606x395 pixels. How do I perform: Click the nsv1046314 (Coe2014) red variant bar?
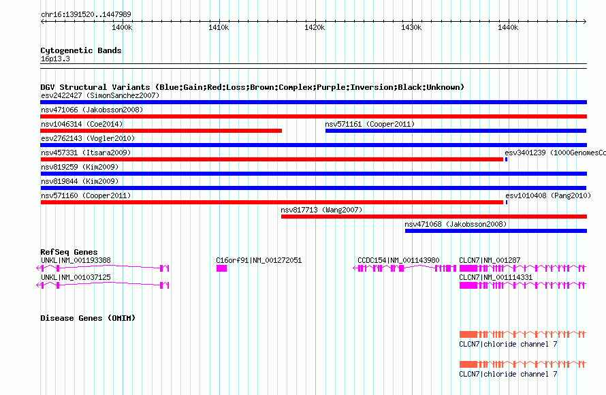tap(161, 131)
